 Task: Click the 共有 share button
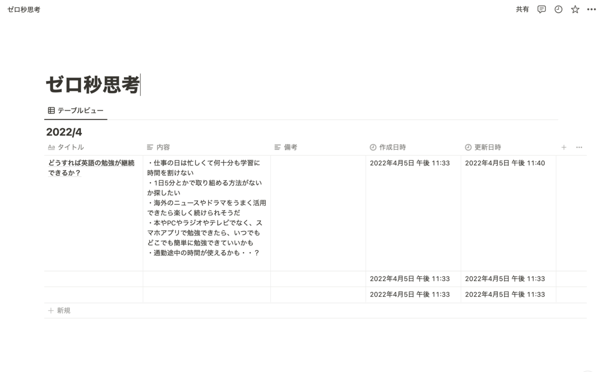(522, 9)
